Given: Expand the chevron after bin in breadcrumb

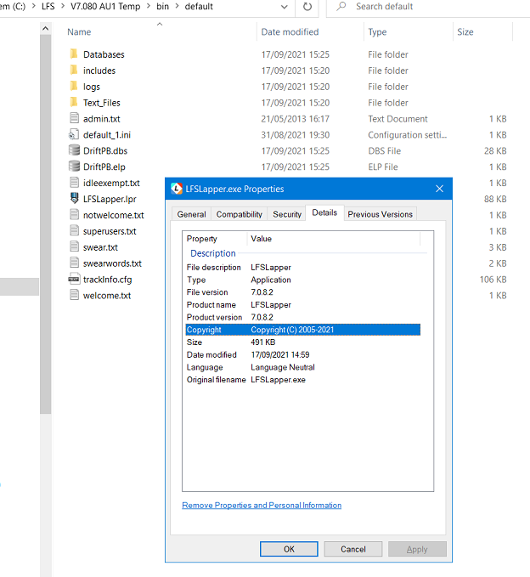Looking at the screenshot, I should (177, 6).
